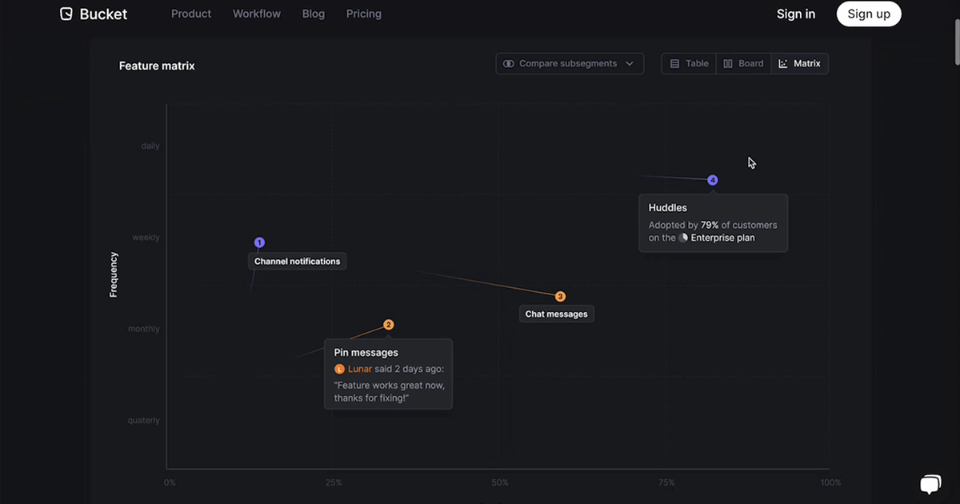
Task: Click the 75% axis tick label
Action: pos(666,482)
